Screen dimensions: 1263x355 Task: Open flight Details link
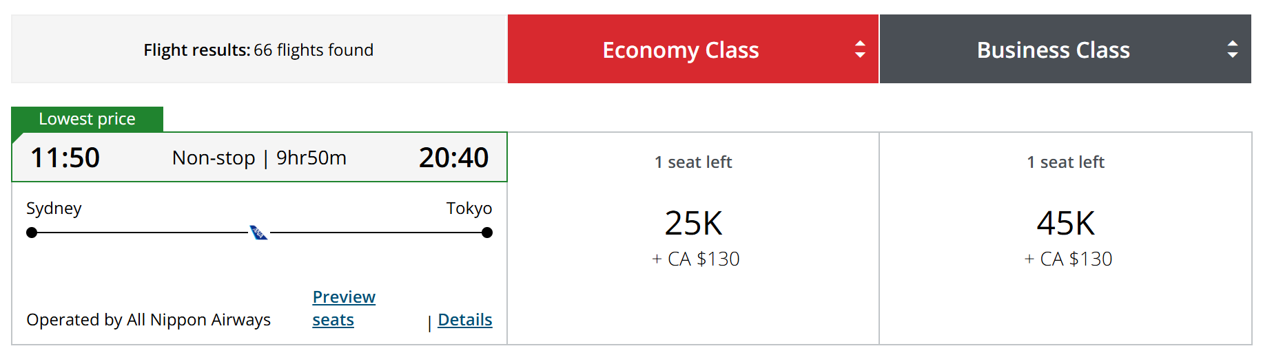pos(464,320)
